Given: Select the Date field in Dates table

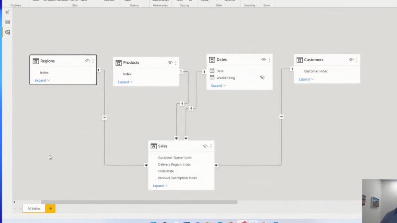Looking at the screenshot, I should pos(220,71).
